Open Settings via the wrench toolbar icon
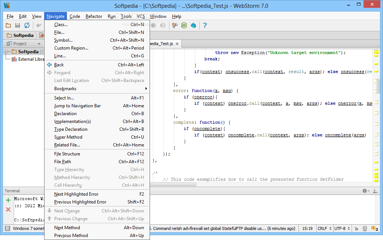 pos(175,25)
